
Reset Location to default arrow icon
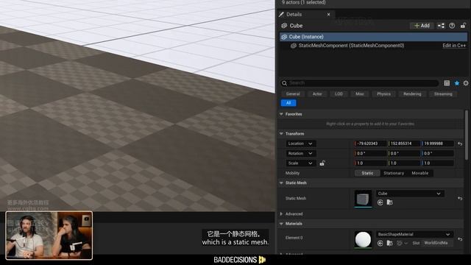[x=460, y=144]
